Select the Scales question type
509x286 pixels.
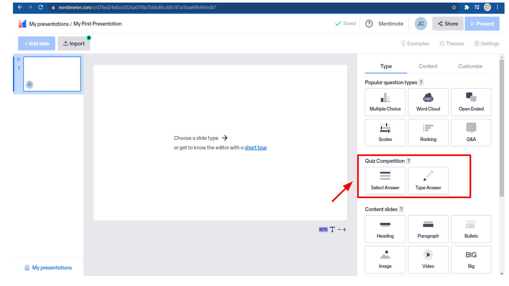(385, 132)
